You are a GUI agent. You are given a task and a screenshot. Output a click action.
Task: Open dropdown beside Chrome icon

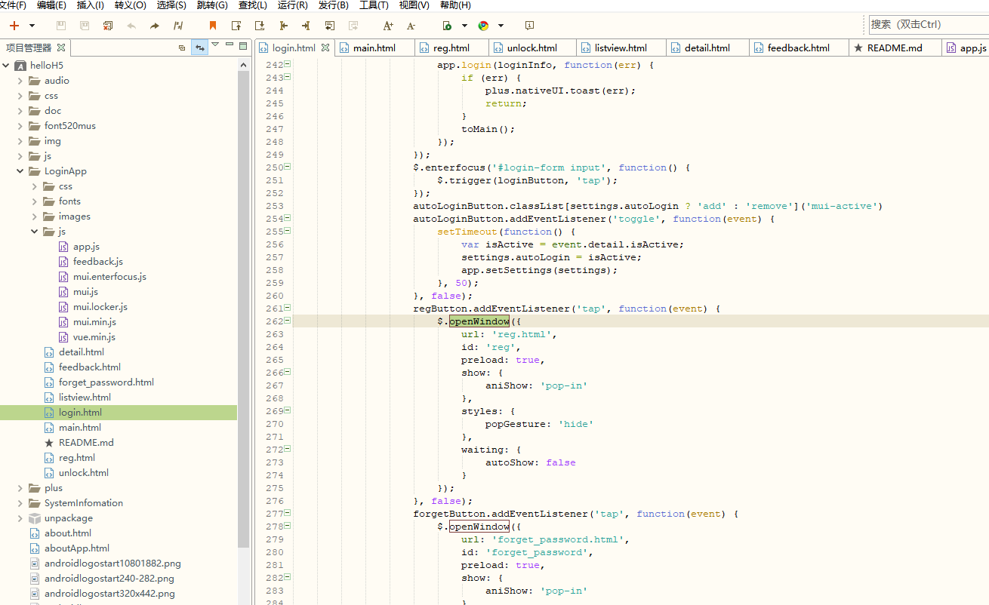[x=501, y=26]
